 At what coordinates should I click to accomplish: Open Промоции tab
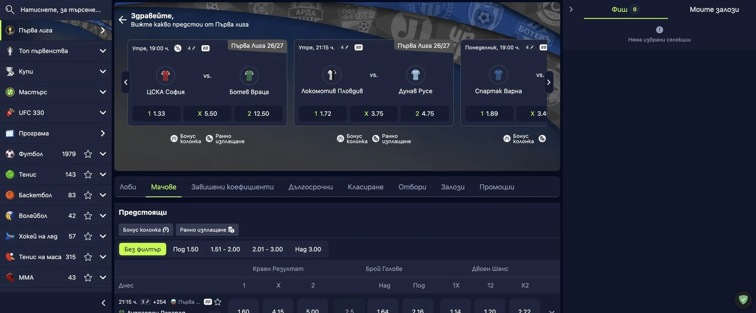click(x=497, y=187)
